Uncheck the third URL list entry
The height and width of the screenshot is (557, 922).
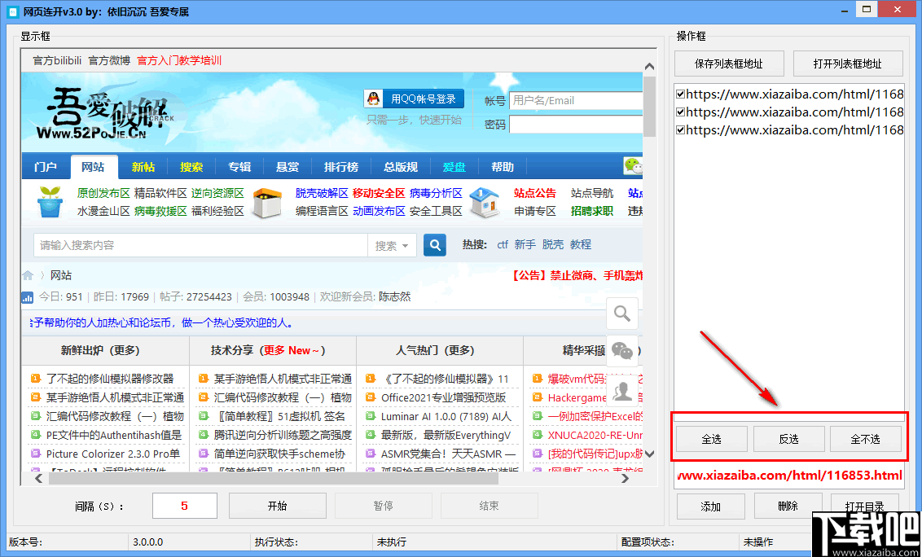point(681,130)
